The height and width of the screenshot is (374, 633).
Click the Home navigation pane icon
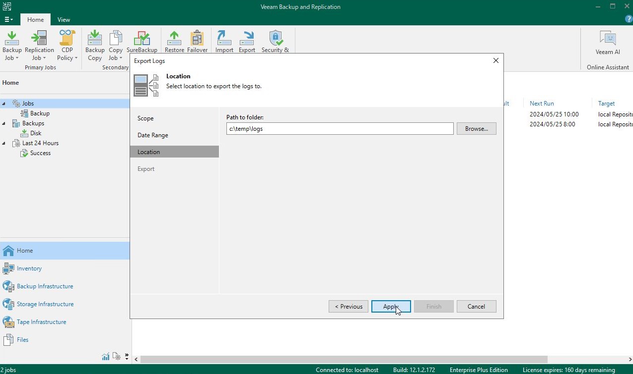tap(8, 251)
